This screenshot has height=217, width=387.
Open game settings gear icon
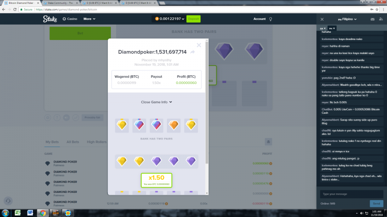(x=47, y=118)
